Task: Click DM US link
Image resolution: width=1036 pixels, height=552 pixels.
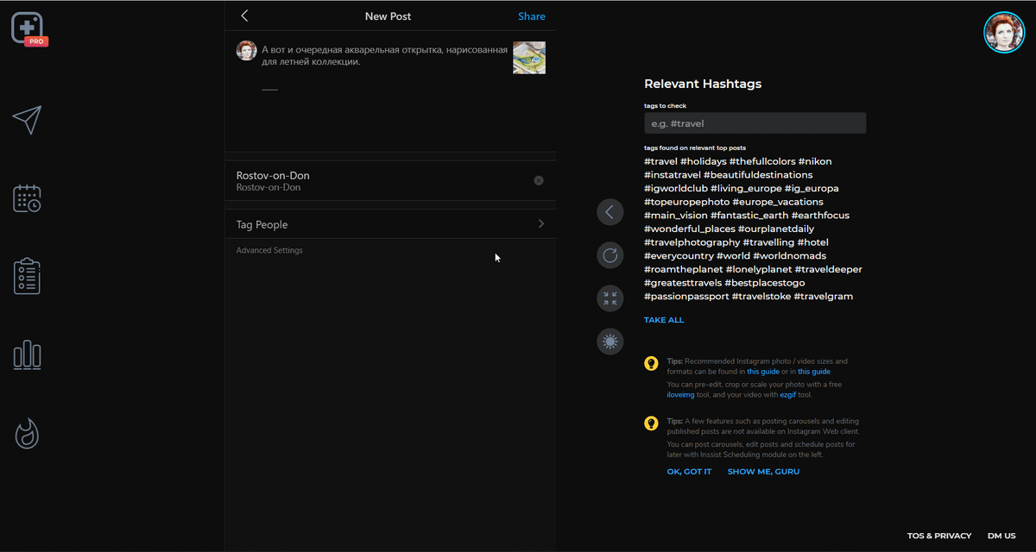Action: pyautogui.click(x=1001, y=536)
